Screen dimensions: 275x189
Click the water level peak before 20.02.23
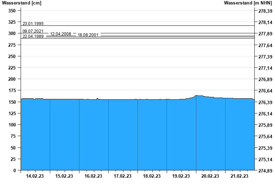[197, 96]
